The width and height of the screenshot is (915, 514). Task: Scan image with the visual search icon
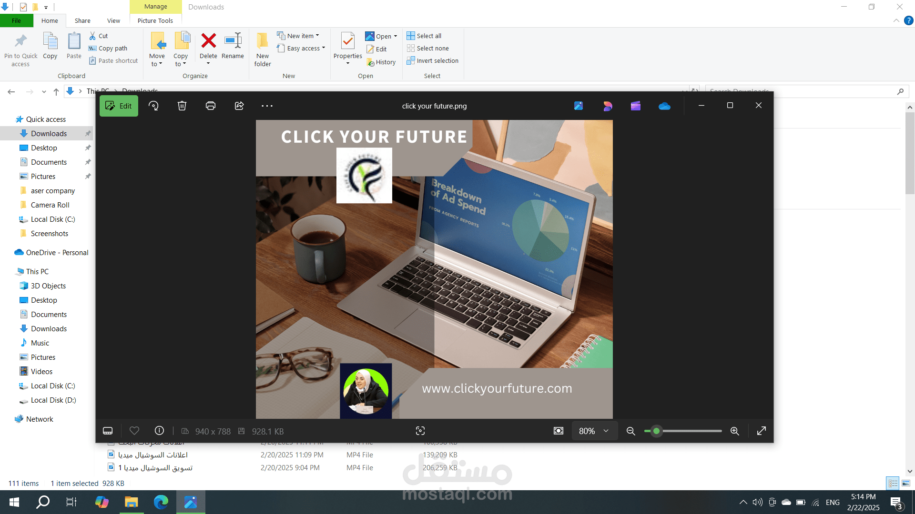tap(420, 431)
